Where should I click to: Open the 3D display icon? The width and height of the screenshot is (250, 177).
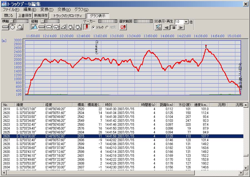pos(158,27)
